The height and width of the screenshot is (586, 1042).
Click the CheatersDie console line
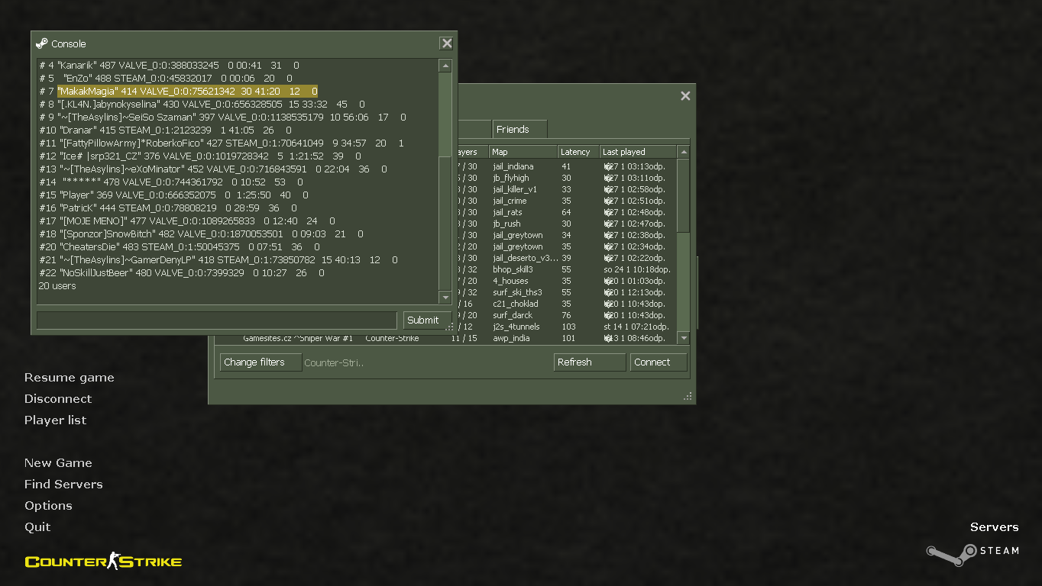(x=180, y=247)
